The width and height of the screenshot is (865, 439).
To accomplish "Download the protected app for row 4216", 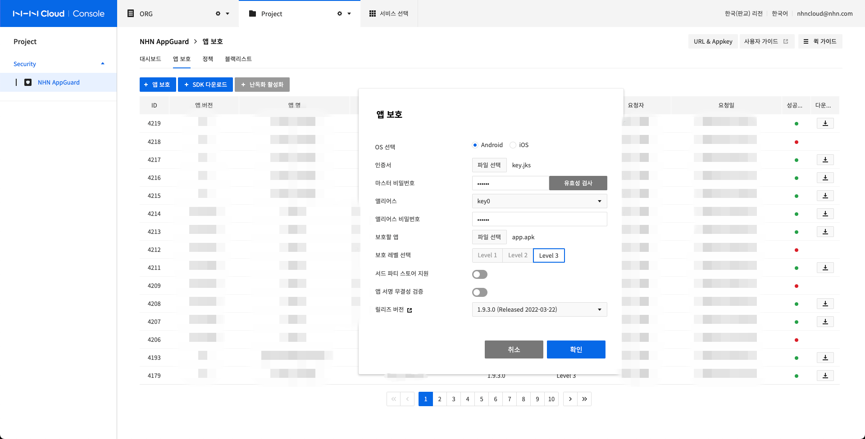I will (825, 178).
